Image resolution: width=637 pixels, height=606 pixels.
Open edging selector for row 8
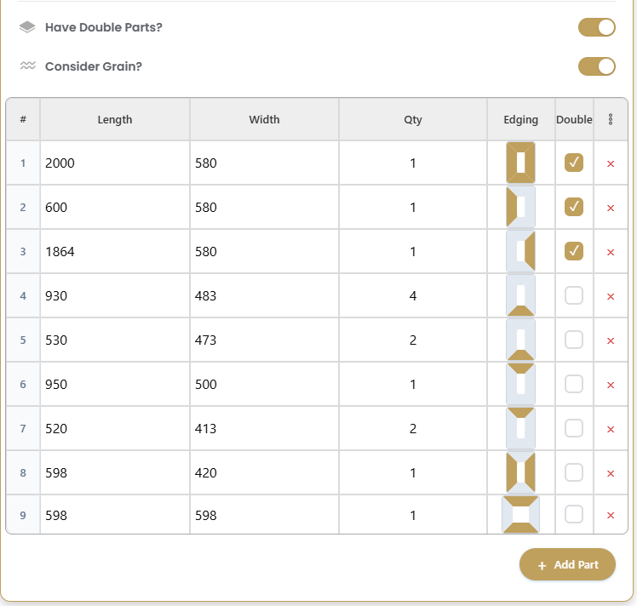click(520, 472)
